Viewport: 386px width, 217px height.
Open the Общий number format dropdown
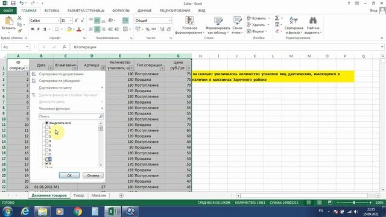point(169,20)
